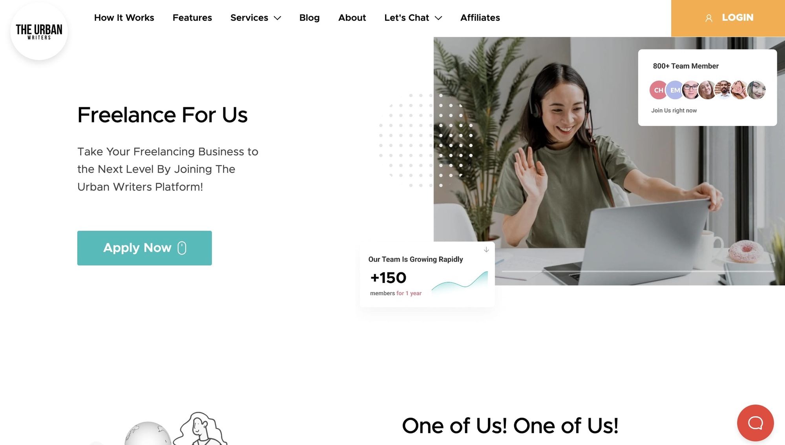Click The Urban Writers logo
785x445 pixels.
click(x=39, y=31)
